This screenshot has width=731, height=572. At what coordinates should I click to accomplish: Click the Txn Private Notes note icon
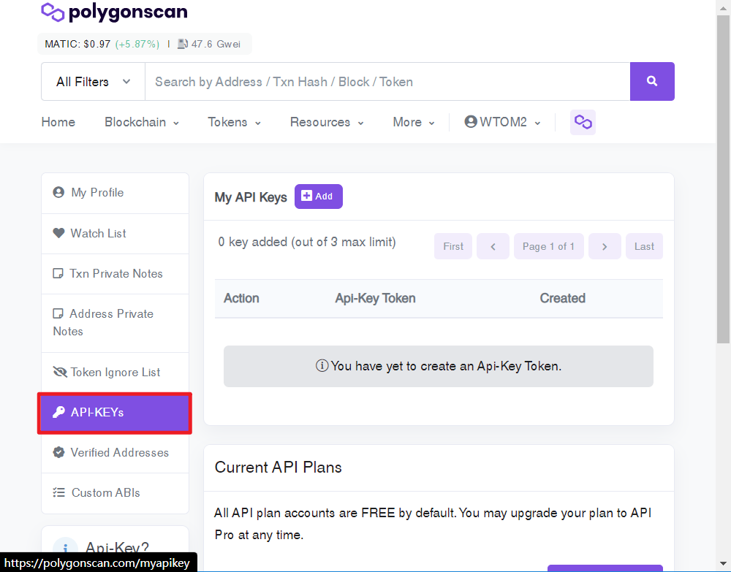click(58, 273)
